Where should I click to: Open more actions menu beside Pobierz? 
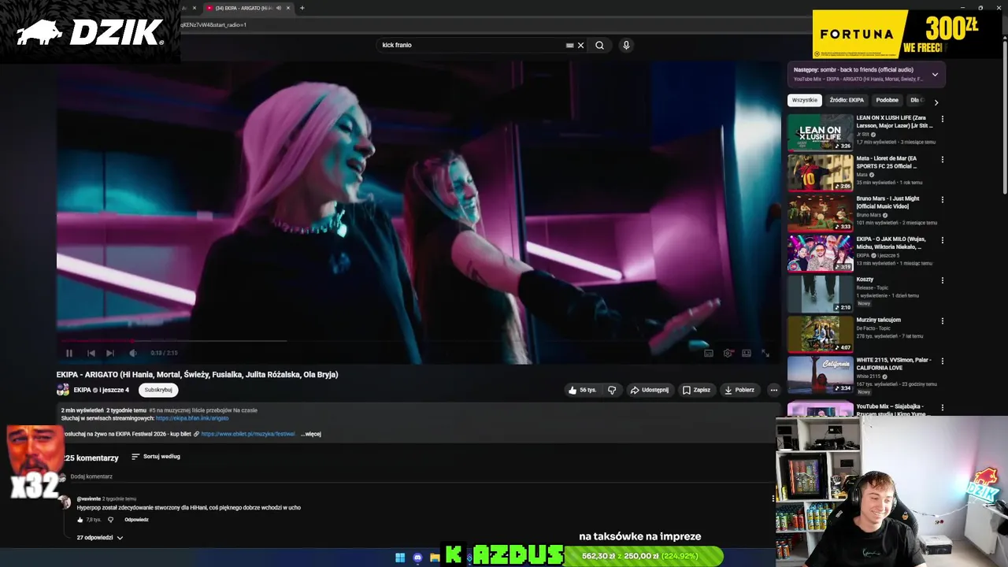774,390
